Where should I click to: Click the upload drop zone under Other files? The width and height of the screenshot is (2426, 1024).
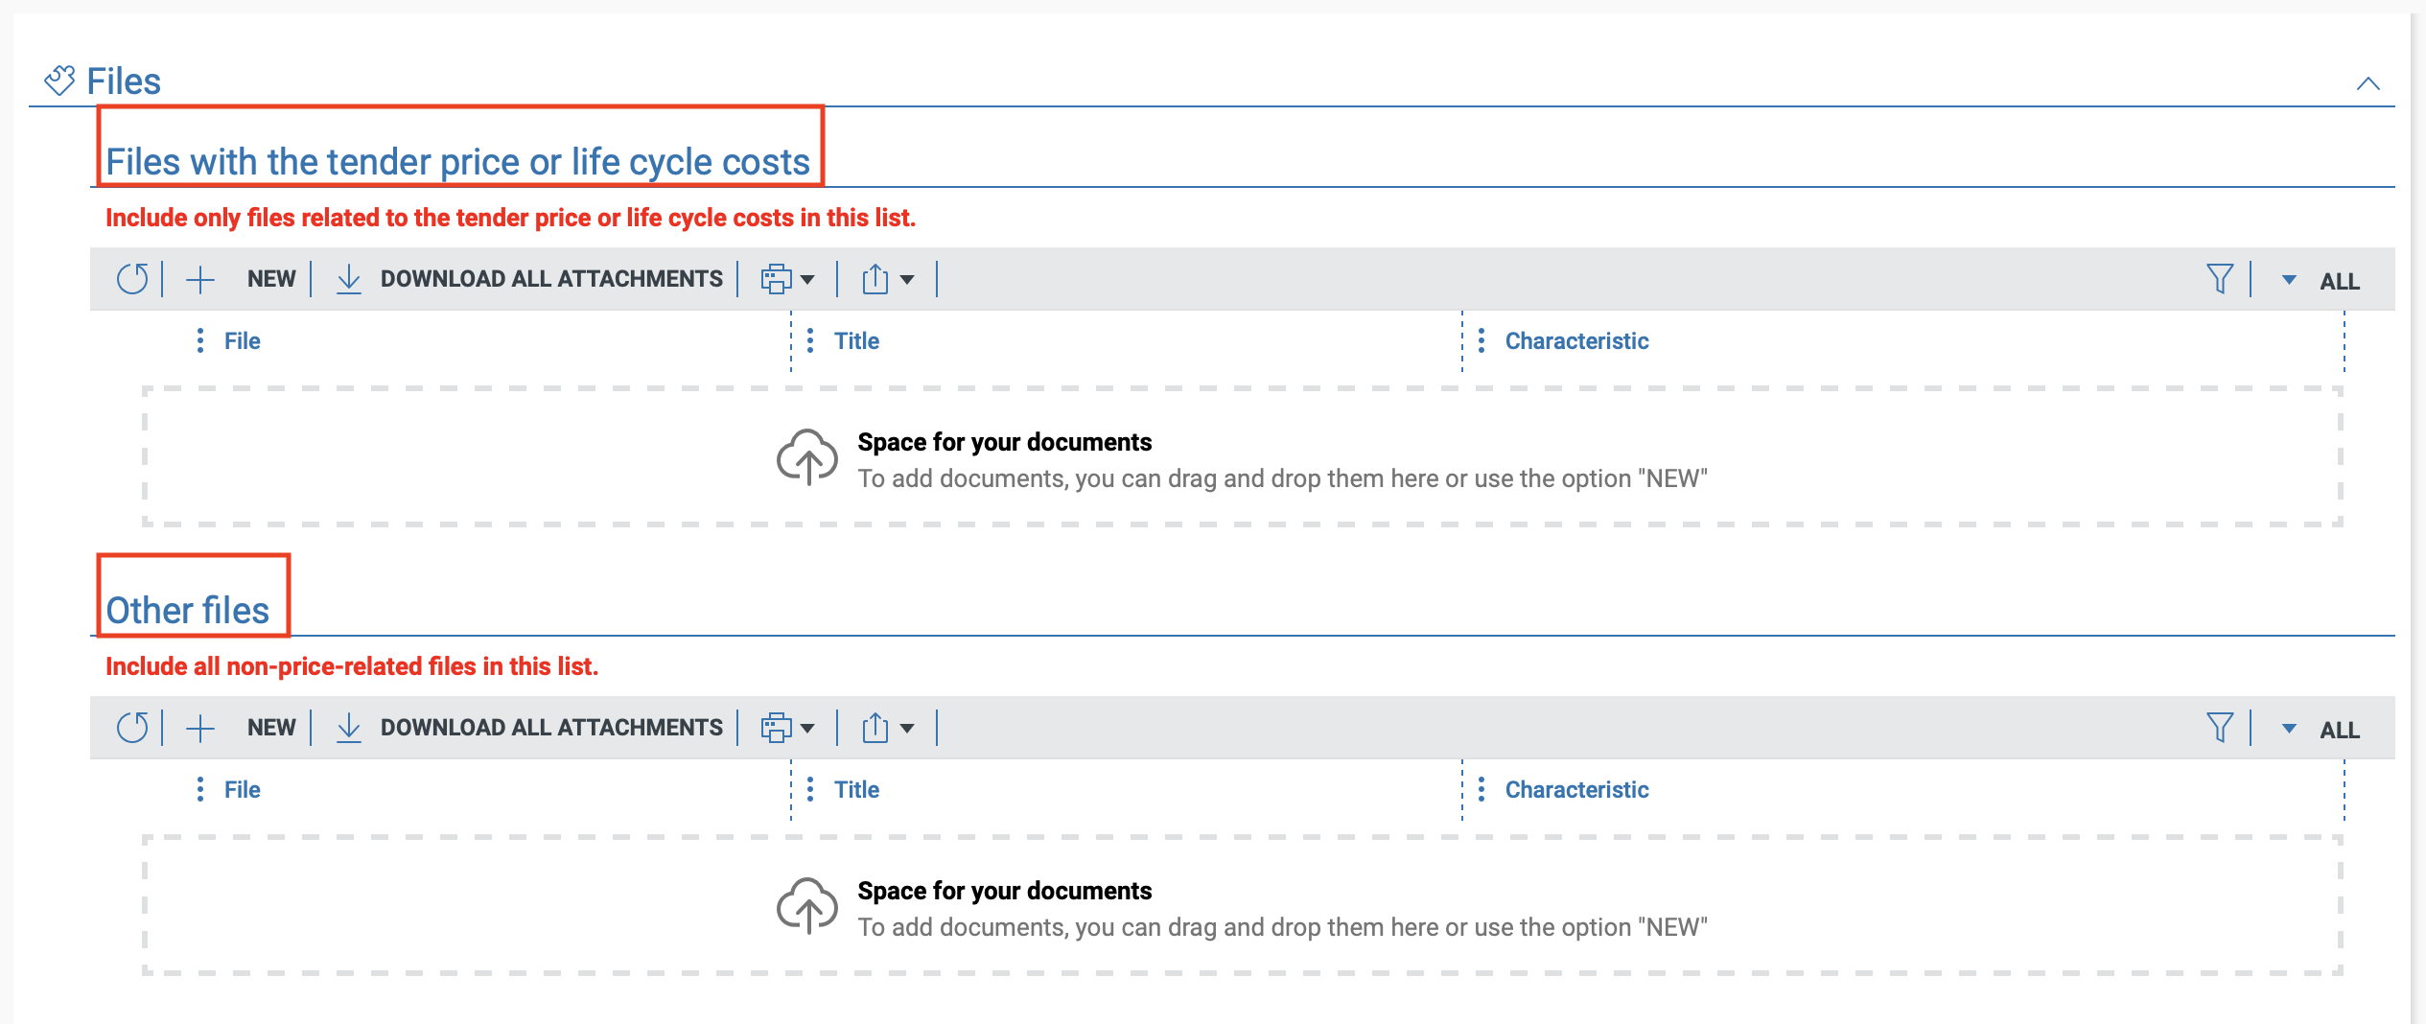coord(1242,906)
